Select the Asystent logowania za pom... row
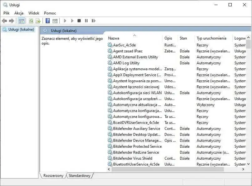The image size is (252, 186). pos(176,81)
